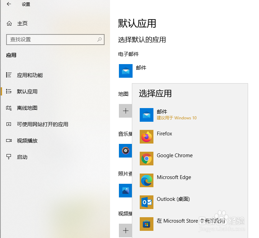Pick the Google Chrome icon
Viewport: 259px width, 238px height.
(147, 159)
